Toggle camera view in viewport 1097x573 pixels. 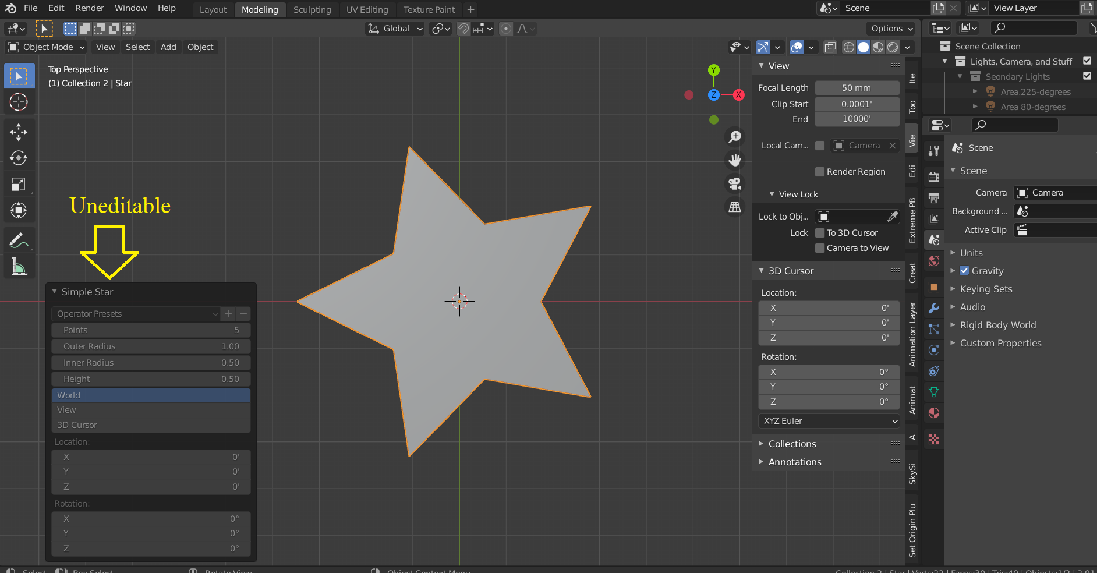735,183
